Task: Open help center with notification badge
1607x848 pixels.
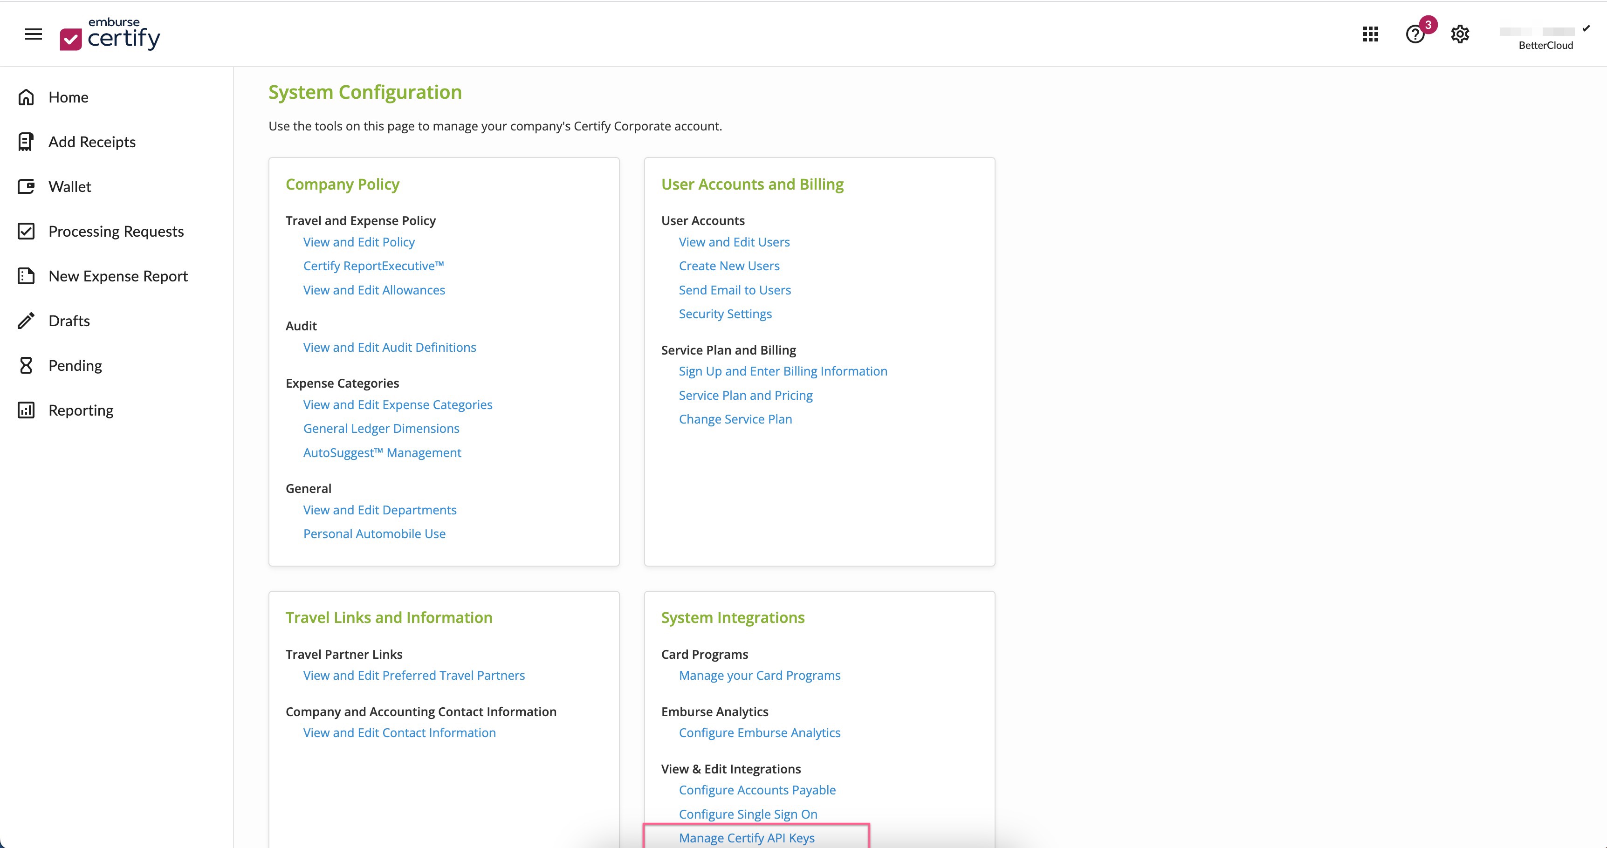Action: coord(1415,34)
